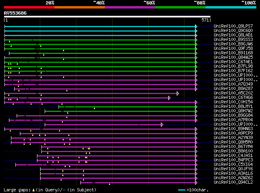
Task: Click the green ~80% legend segment
Action: pos(180,7)
